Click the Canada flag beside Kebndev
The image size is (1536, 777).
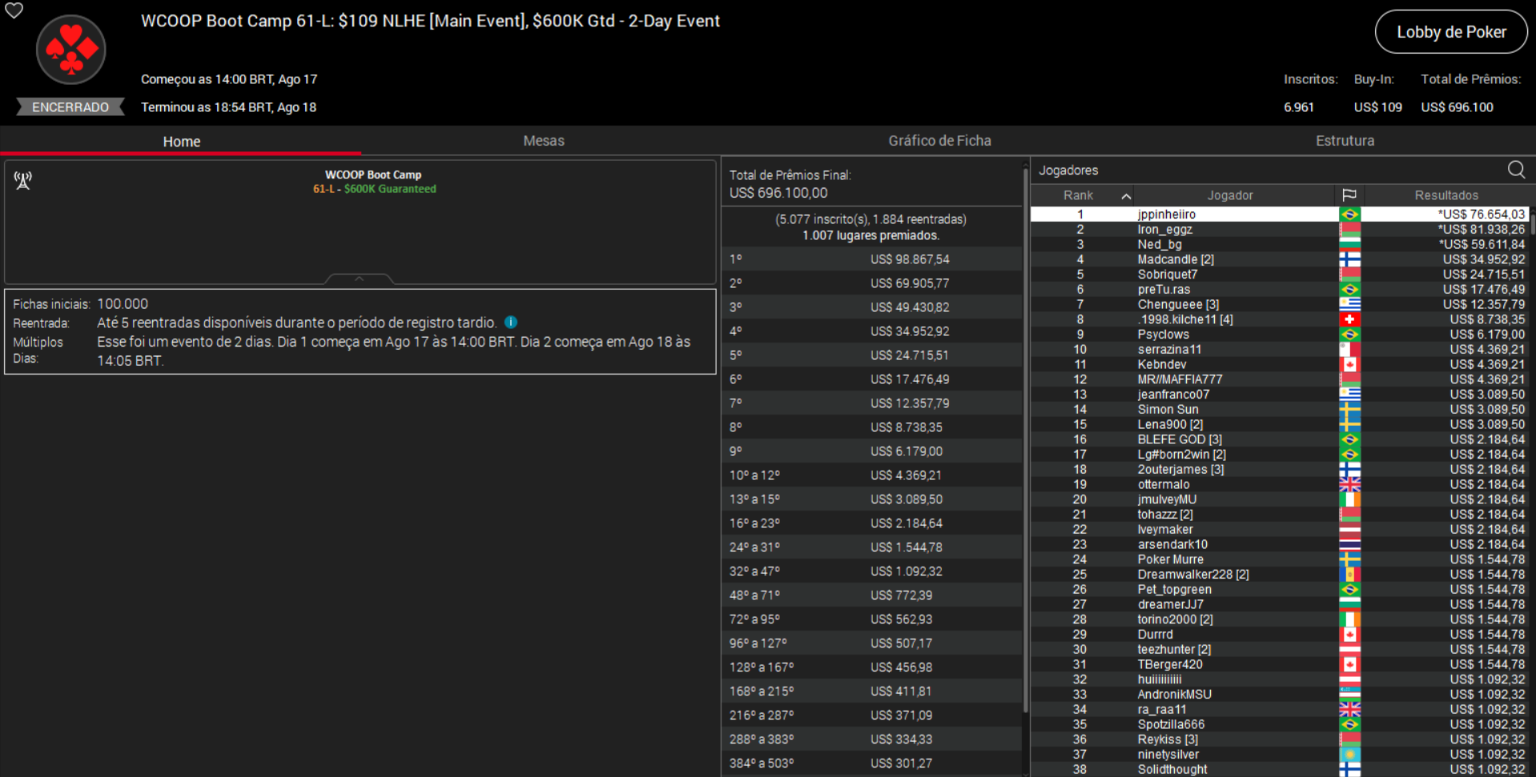[x=1349, y=365]
